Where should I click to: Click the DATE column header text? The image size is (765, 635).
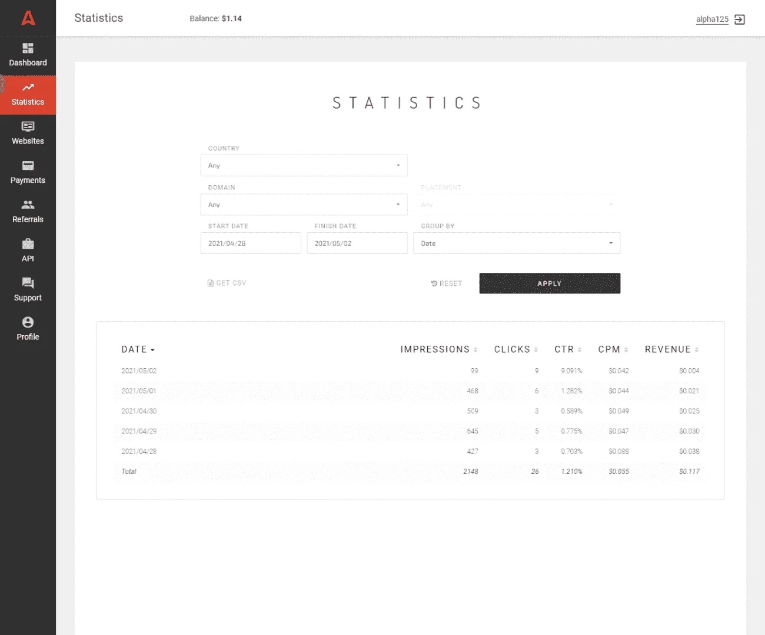(x=134, y=349)
